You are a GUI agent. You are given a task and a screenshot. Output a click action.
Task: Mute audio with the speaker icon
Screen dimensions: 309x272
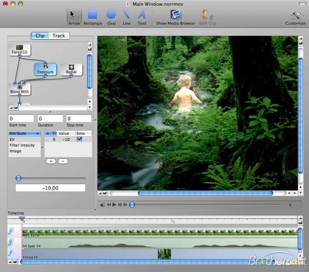pos(102,205)
